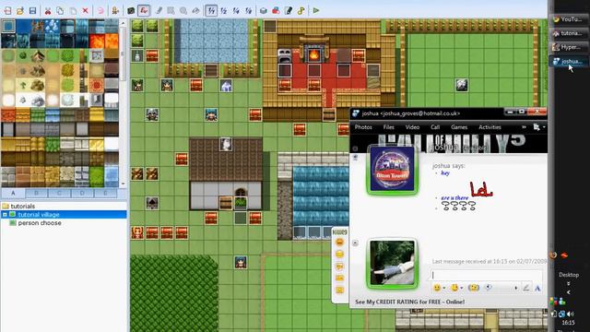Open the Resource Manager
Image resolution: width=590 pixels, height=332 pixels.
pyautogui.click(x=276, y=10)
